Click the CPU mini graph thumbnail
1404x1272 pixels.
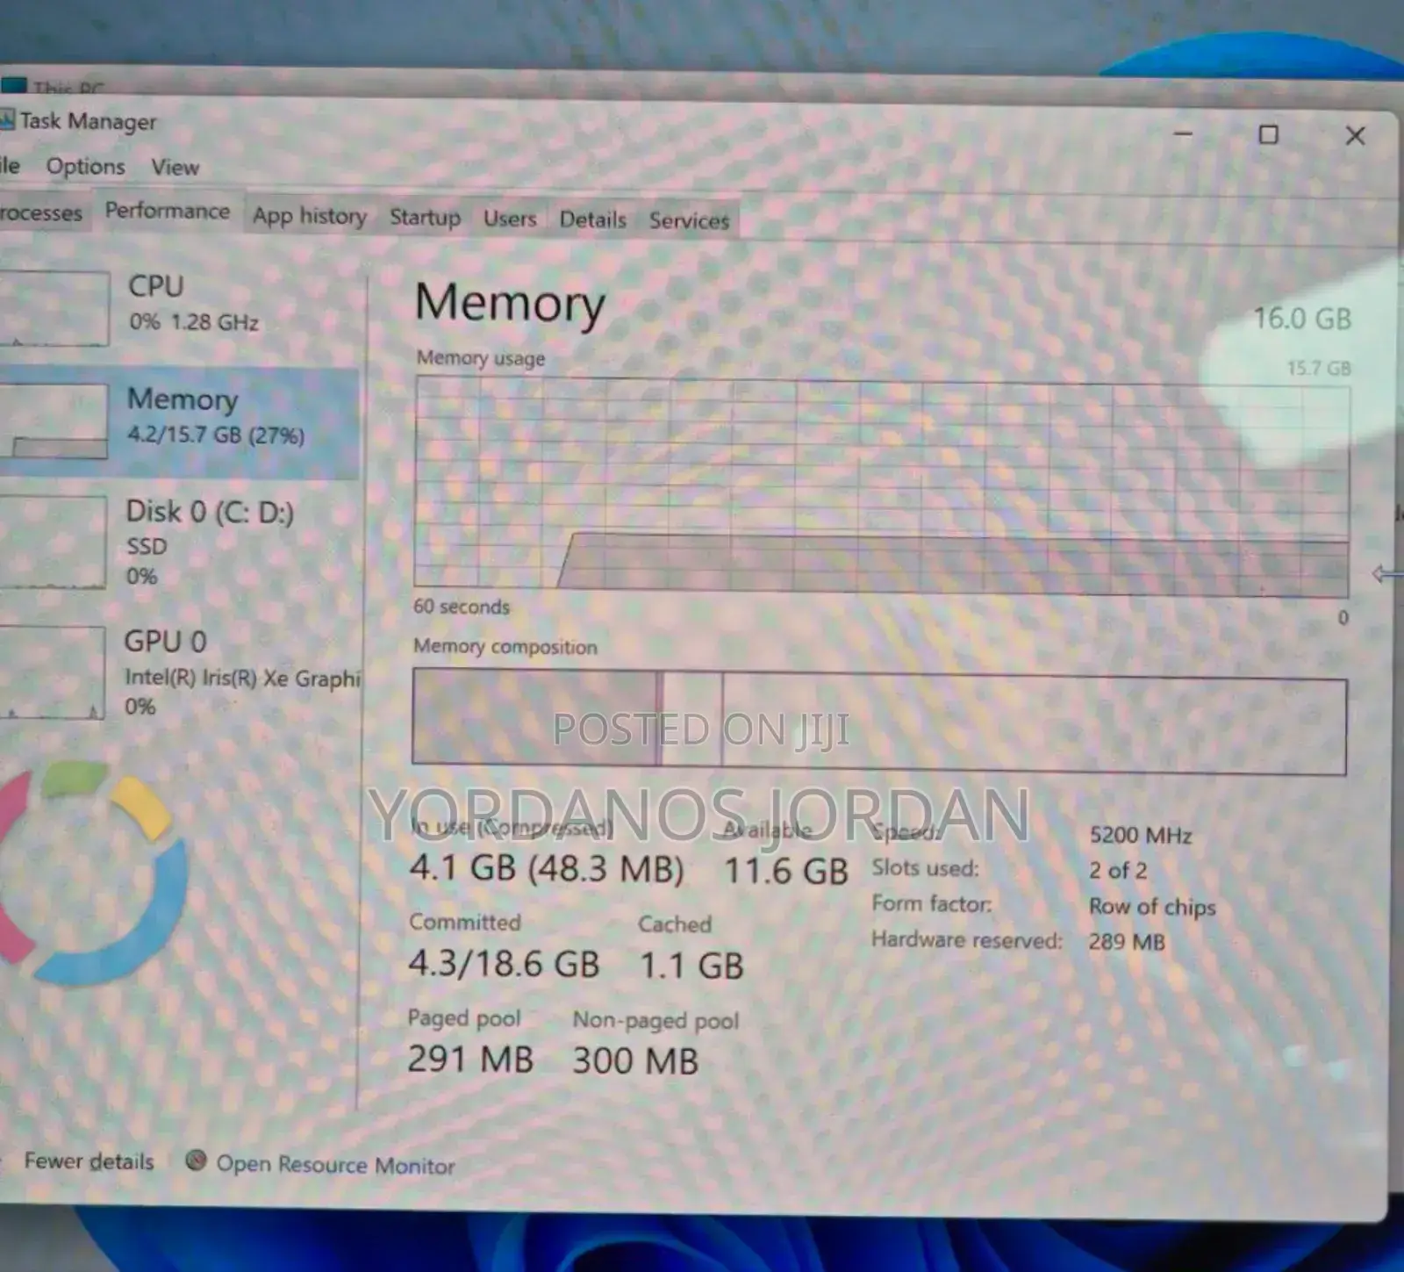click(x=54, y=308)
